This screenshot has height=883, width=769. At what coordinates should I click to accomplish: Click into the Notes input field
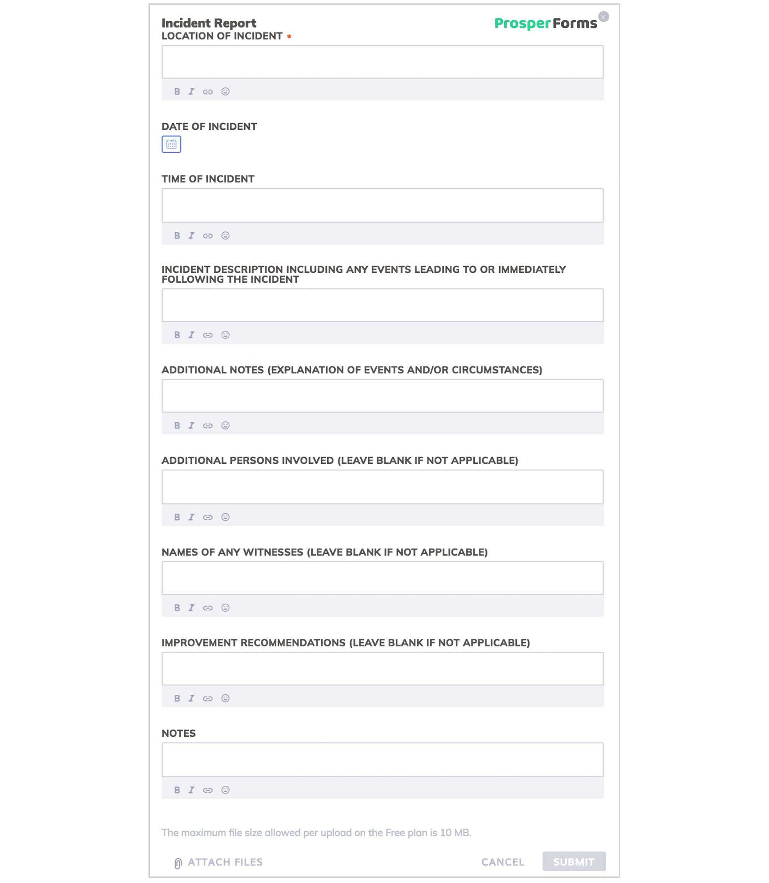[383, 759]
